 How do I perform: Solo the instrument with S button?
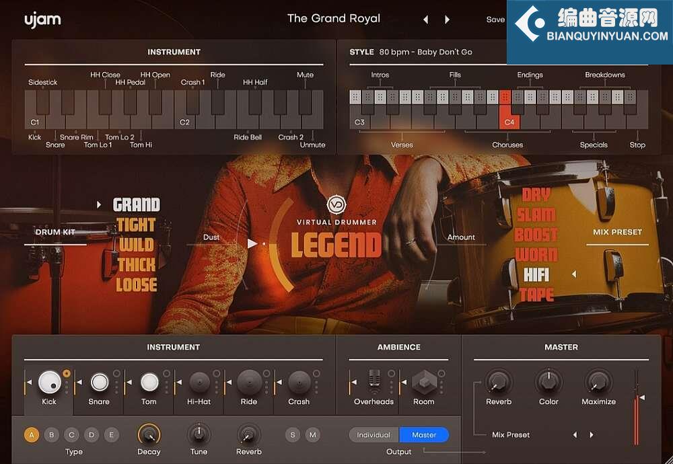(x=293, y=435)
